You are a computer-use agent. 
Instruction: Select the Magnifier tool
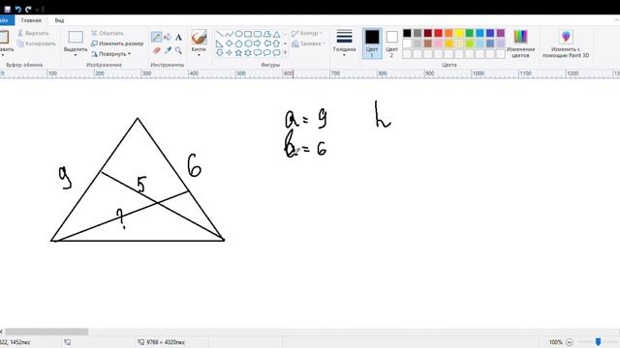click(x=178, y=50)
